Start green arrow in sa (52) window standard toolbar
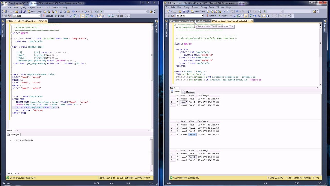330x186 pixels. click(x=101, y=11)
